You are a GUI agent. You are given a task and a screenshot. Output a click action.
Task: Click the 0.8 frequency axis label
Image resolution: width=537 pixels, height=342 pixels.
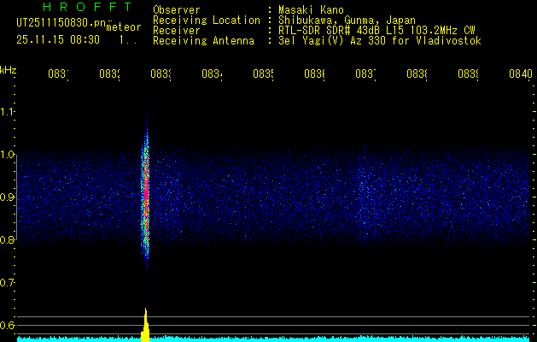tap(8, 240)
